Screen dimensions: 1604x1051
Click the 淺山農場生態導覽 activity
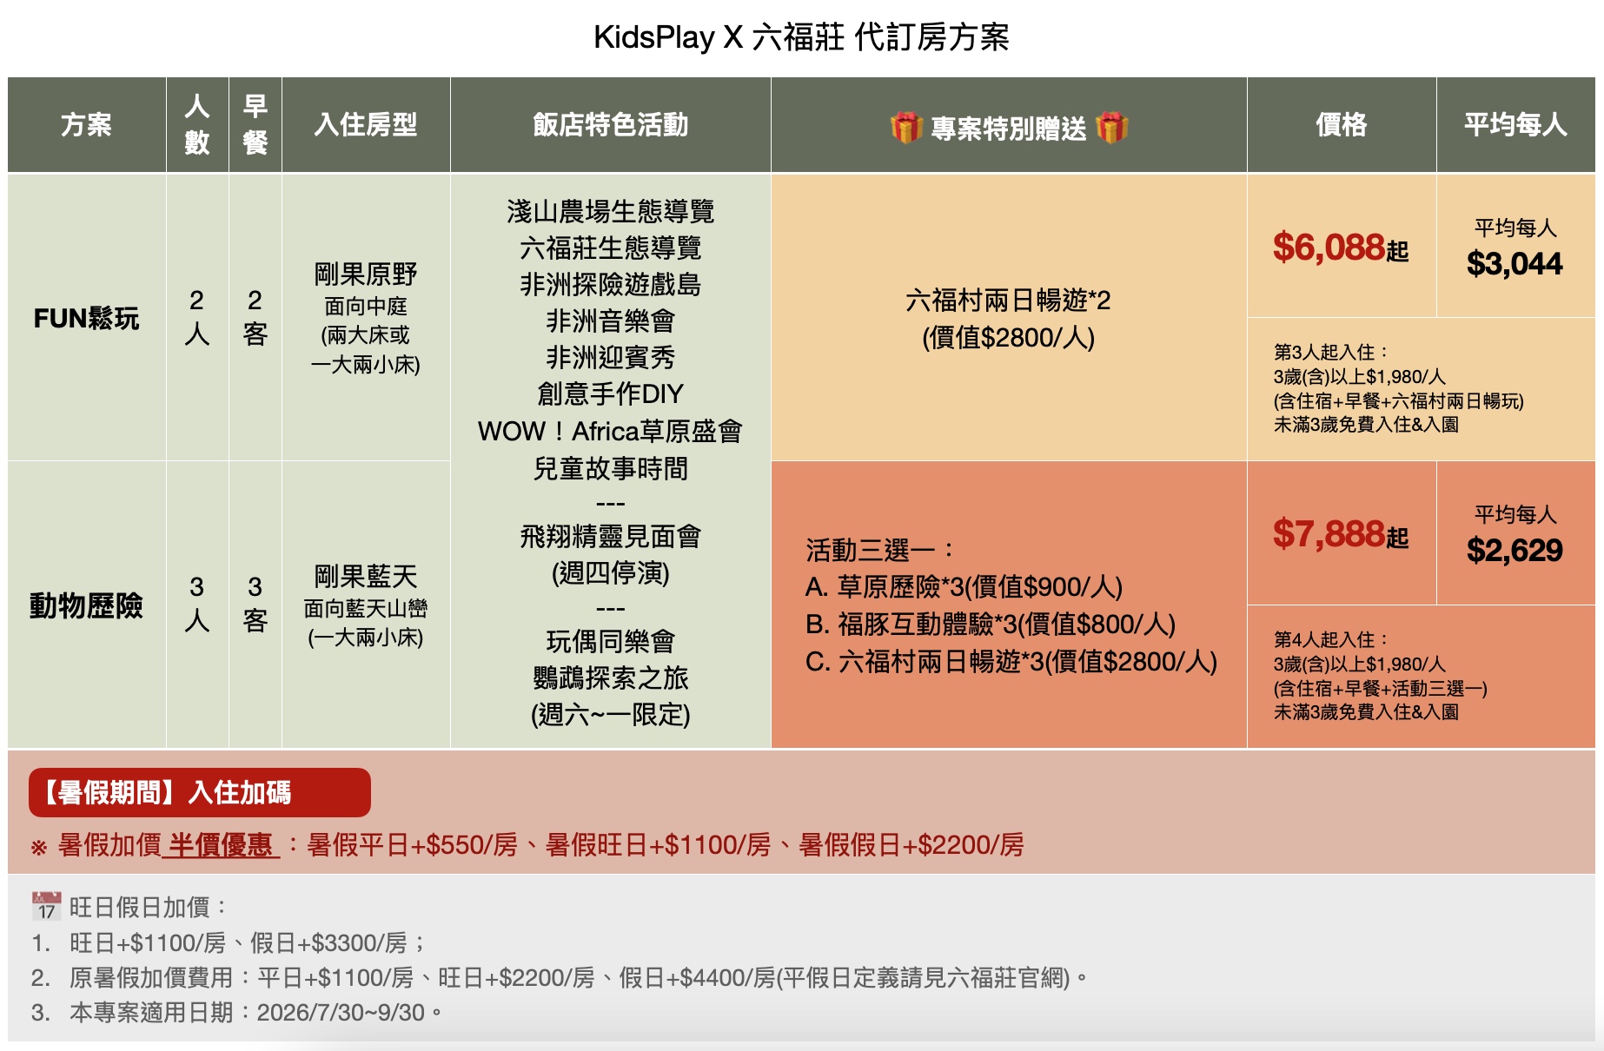[x=610, y=211]
